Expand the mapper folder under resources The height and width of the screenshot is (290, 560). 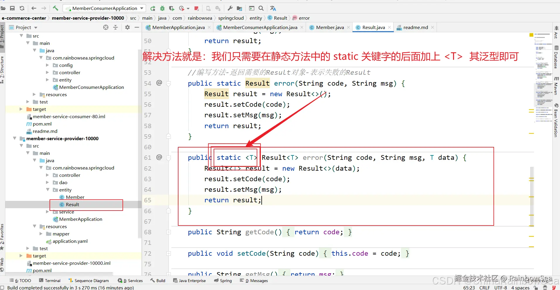(x=41, y=234)
